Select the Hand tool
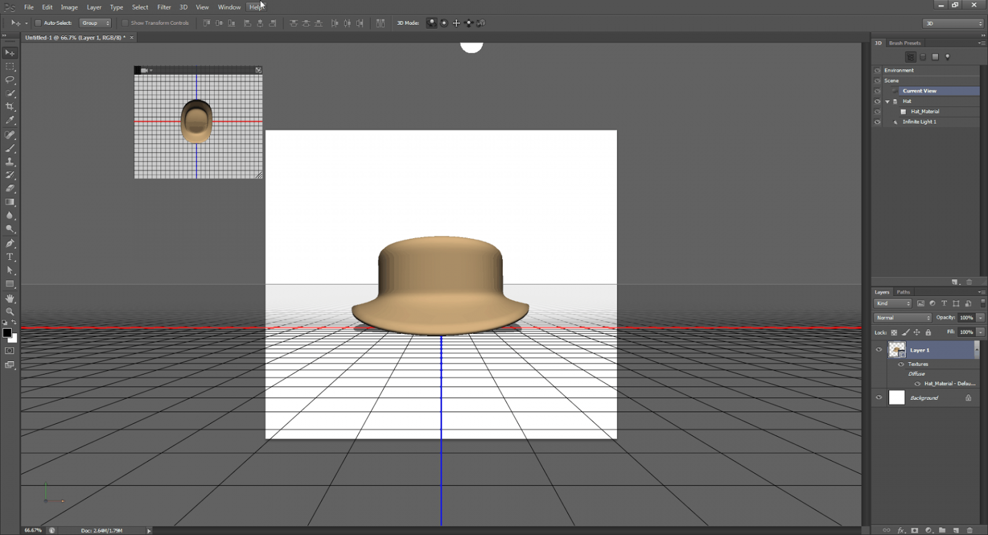Viewport: 988px width, 535px height. pyautogui.click(x=10, y=299)
